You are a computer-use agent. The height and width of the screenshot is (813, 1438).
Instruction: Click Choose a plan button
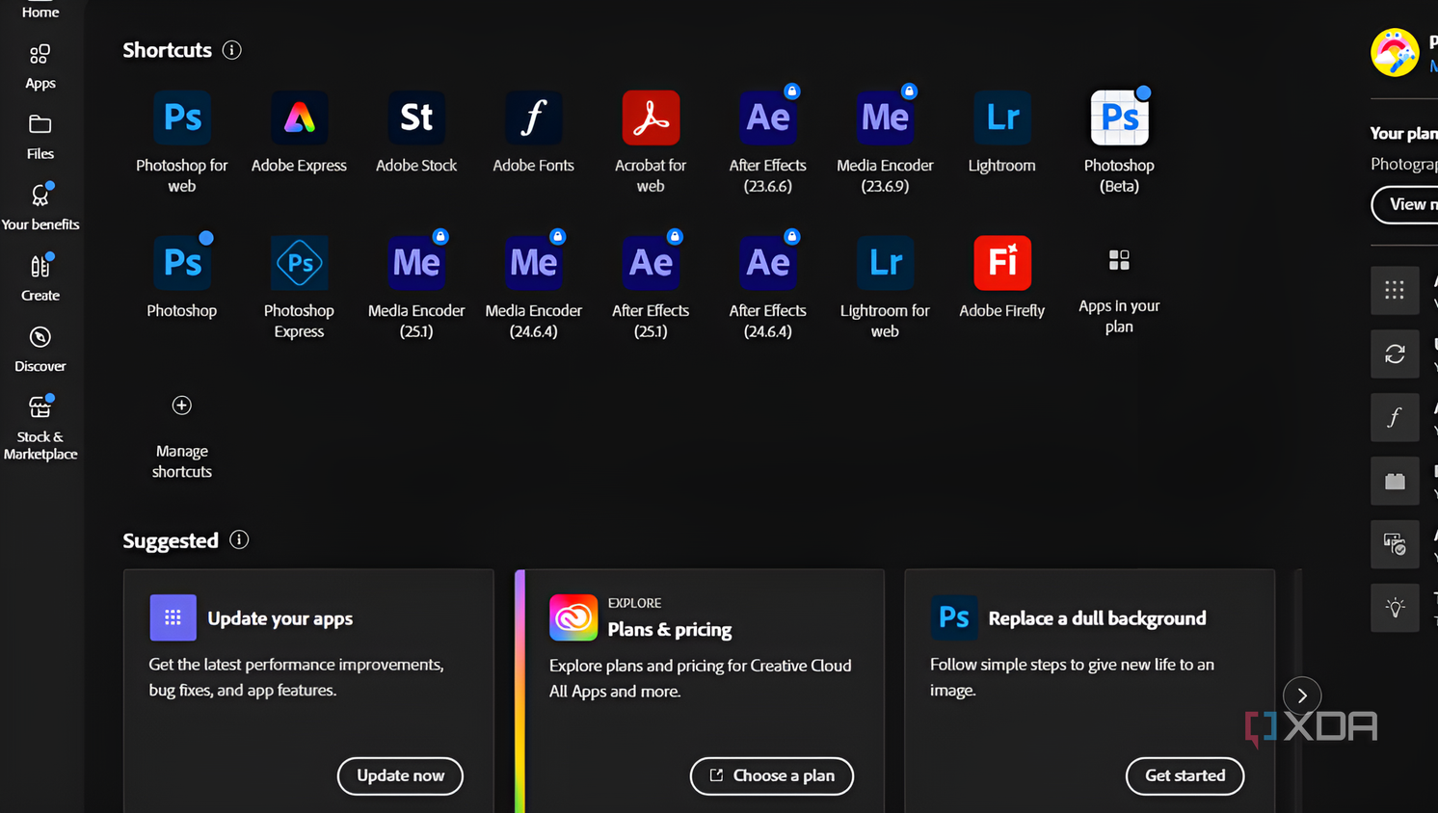[x=772, y=775]
